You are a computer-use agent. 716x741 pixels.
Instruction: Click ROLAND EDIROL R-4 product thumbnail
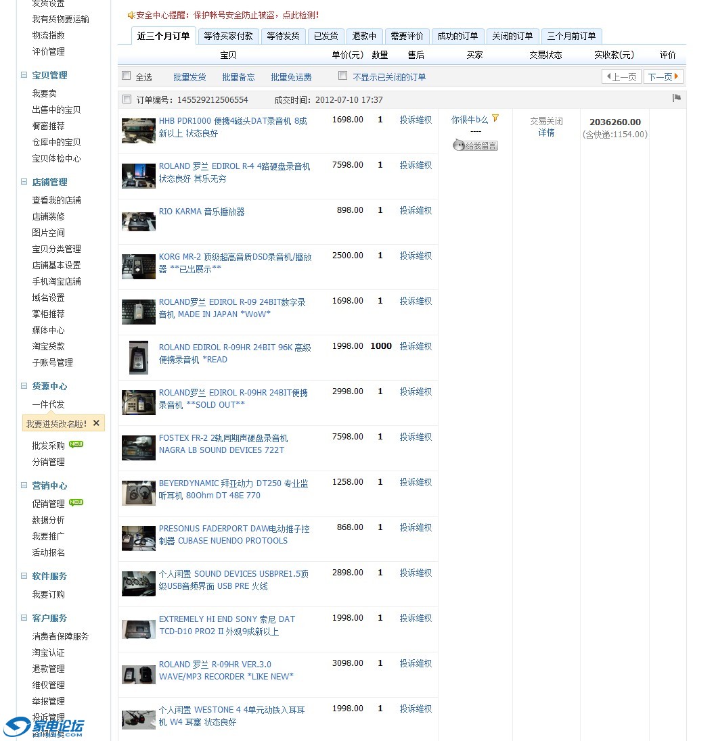pos(139,176)
